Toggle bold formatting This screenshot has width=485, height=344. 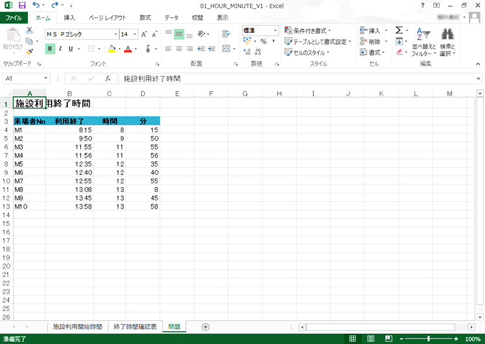pos(50,49)
